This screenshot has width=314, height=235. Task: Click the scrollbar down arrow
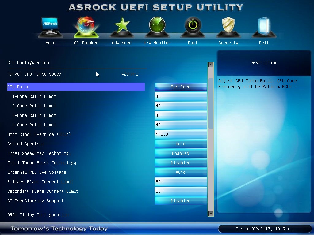[x=211, y=214]
